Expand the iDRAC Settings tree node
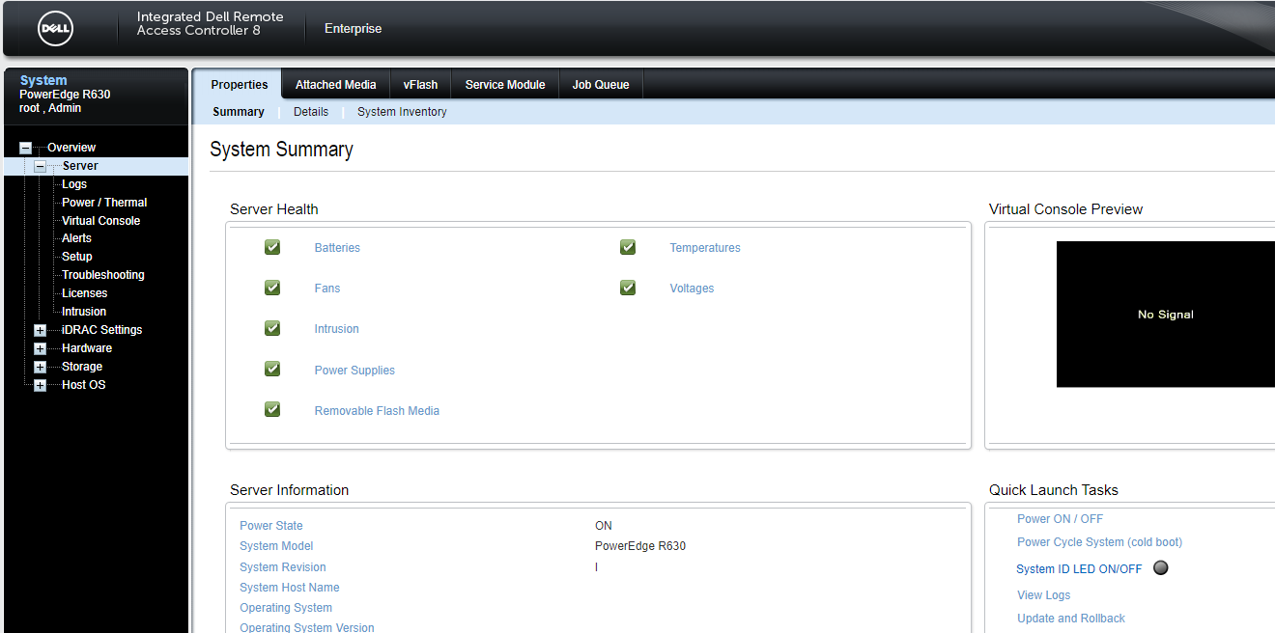The image size is (1275, 633). coord(40,330)
